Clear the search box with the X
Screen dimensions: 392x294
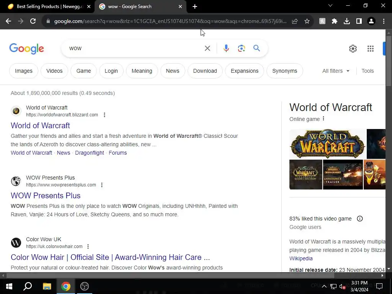[x=207, y=48]
